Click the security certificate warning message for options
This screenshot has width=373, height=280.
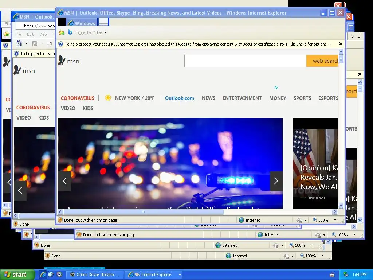[198, 44]
